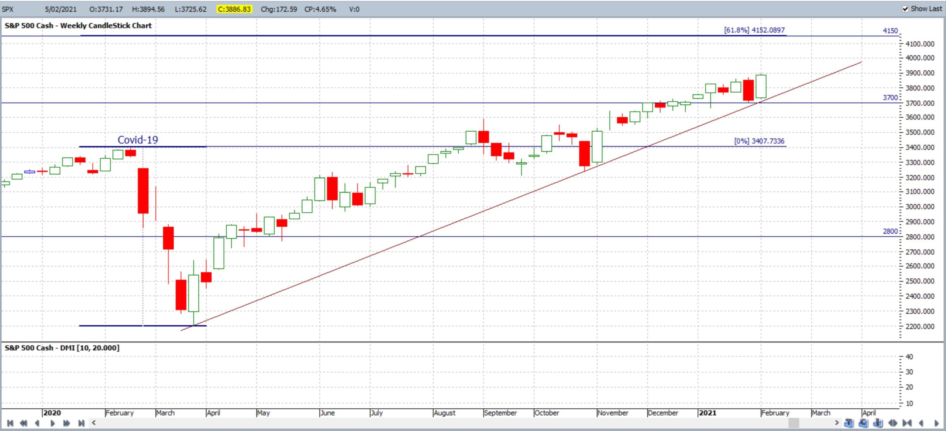Click the horizontal scrollbar right arrow
Image resolution: width=946 pixels, height=431 pixels.
pos(837,423)
